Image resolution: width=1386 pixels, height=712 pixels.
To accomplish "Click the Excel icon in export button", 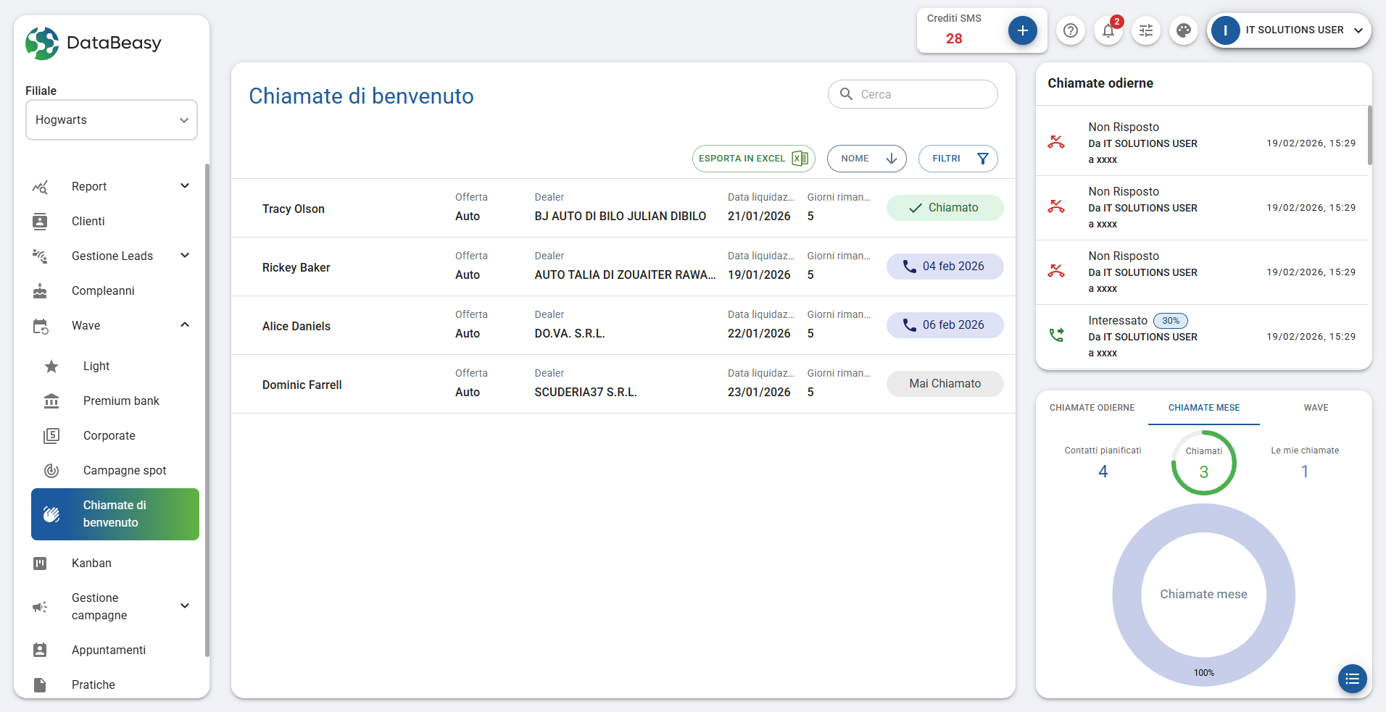I will 800,159.
